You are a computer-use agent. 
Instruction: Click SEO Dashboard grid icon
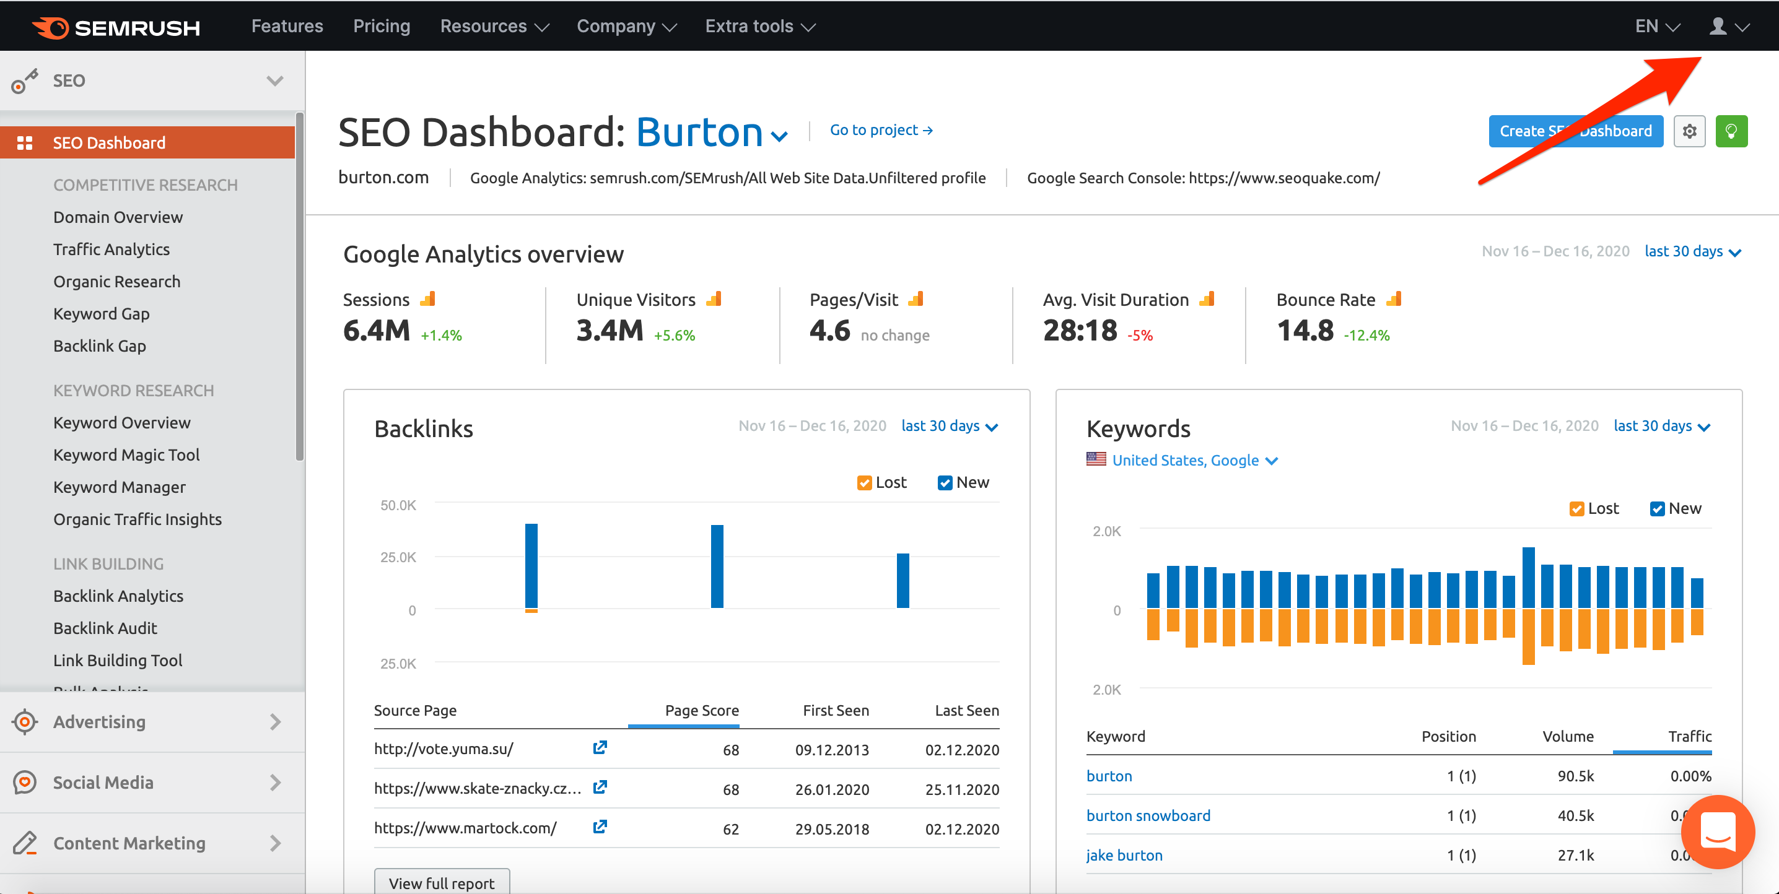25,143
